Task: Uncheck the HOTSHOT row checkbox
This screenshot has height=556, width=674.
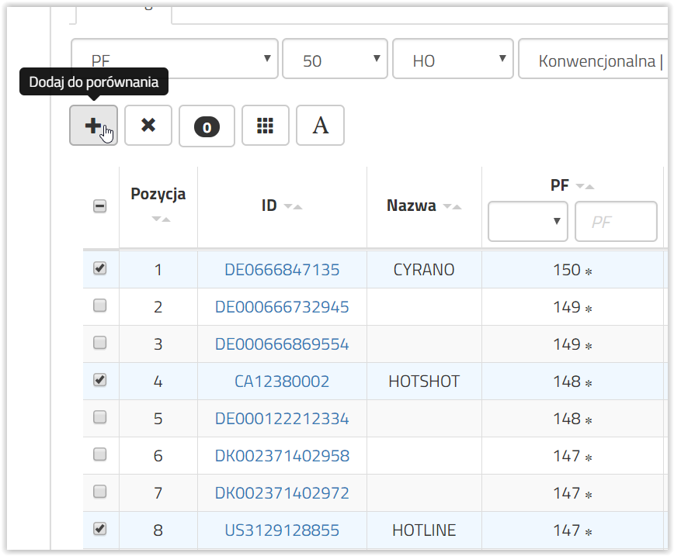Action: pos(99,380)
